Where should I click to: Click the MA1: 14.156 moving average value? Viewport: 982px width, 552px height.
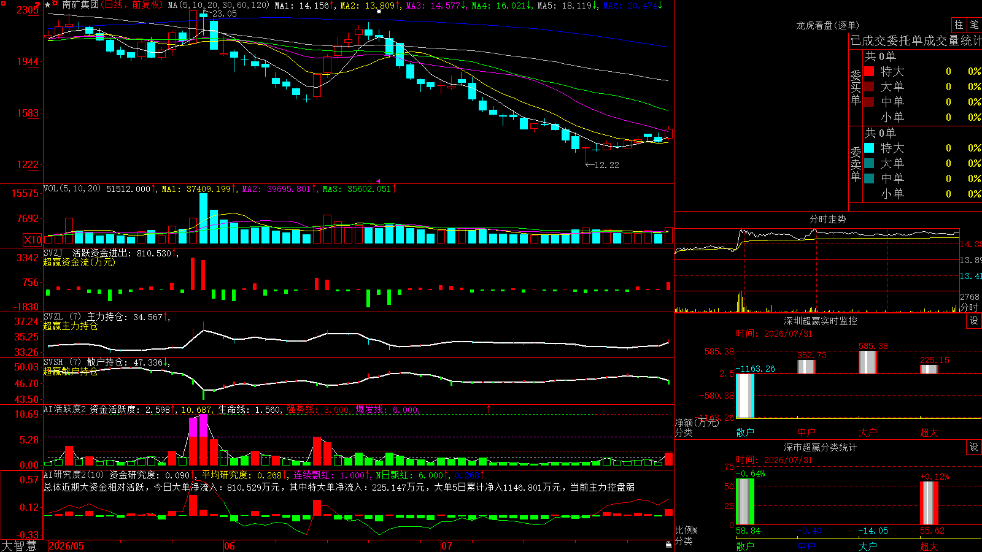tap(304, 5)
